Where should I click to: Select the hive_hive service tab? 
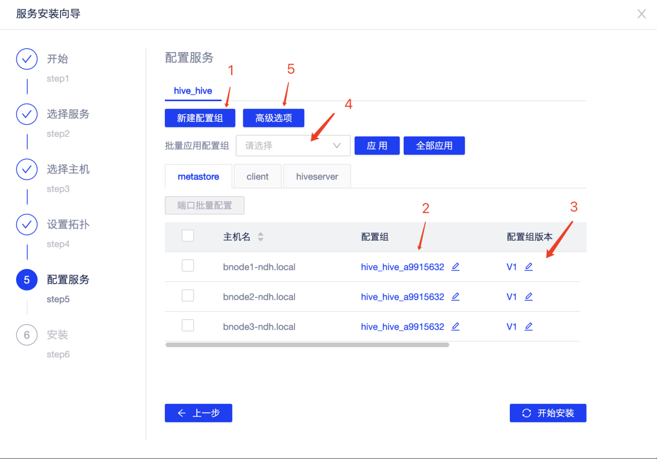point(193,91)
